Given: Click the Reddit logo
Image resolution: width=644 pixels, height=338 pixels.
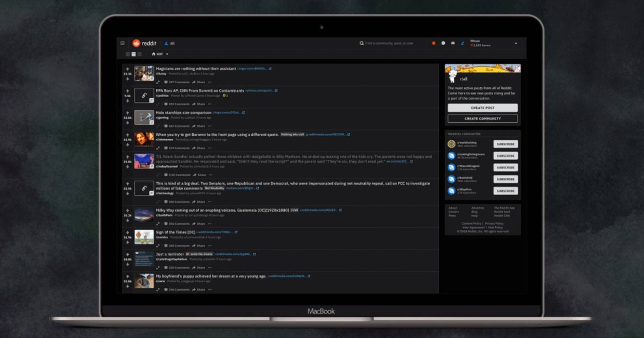Looking at the screenshot, I should coord(144,43).
